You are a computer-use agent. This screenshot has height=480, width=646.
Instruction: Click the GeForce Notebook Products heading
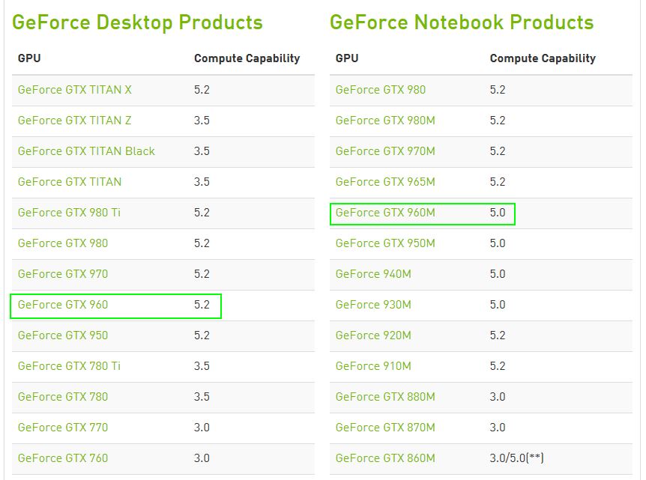pyautogui.click(x=462, y=22)
